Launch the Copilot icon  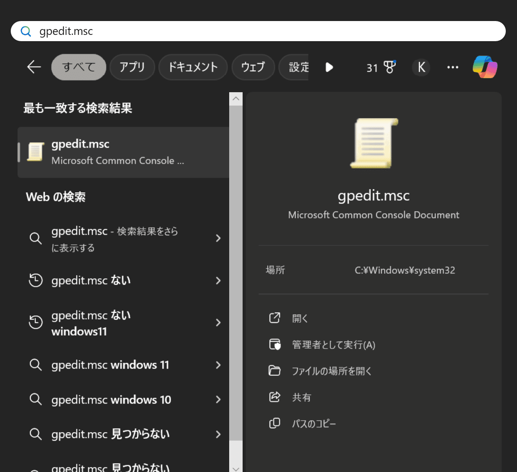pyautogui.click(x=485, y=67)
